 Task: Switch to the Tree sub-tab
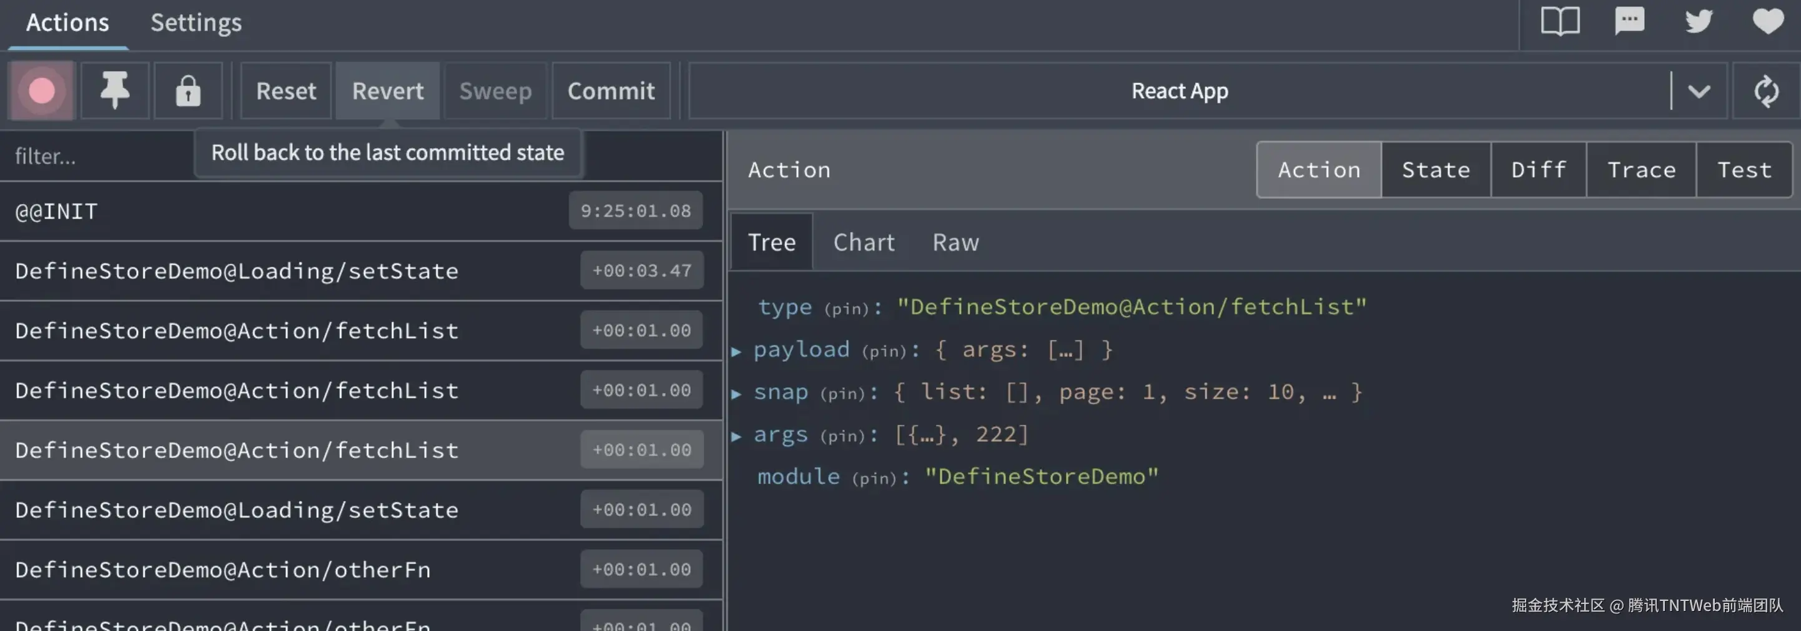pos(772,242)
